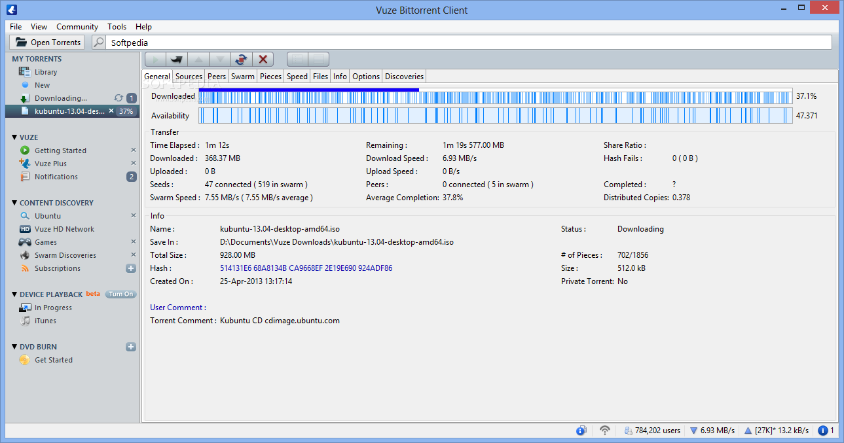Open the Tools menu
This screenshot has height=443, width=844.
tap(117, 27)
